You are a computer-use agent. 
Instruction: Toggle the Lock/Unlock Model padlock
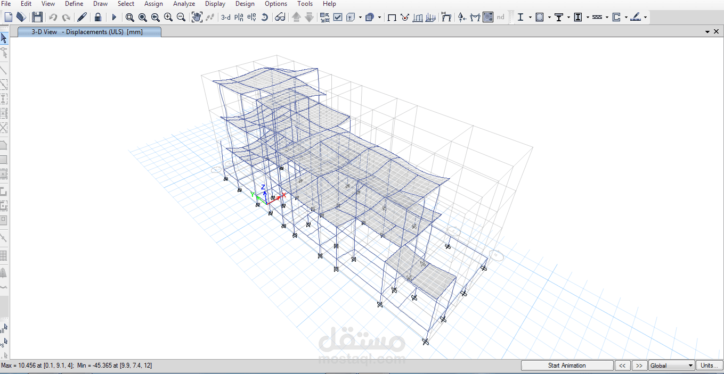[98, 17]
